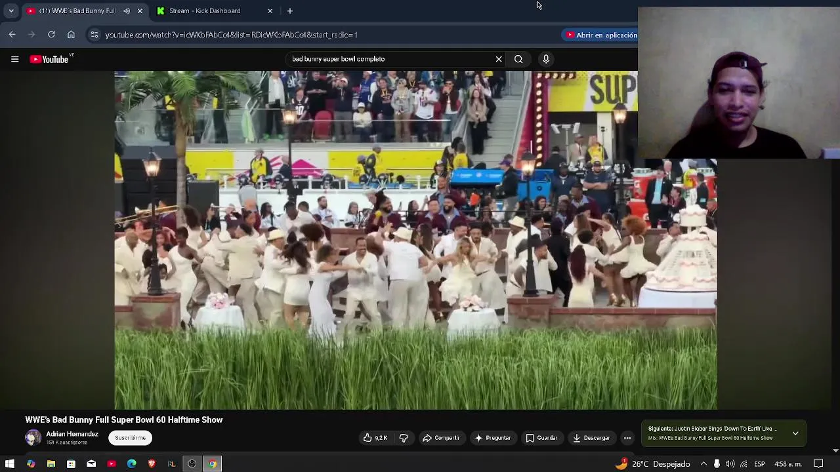
Task: Show hidden system tray icons
Action: 703,464
